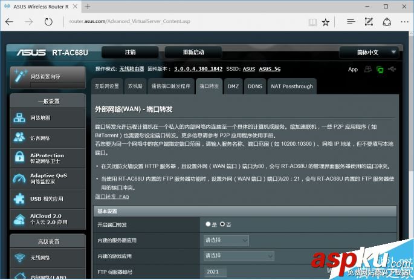Open the web note pen icon
414x280 pixels.
click(x=369, y=22)
